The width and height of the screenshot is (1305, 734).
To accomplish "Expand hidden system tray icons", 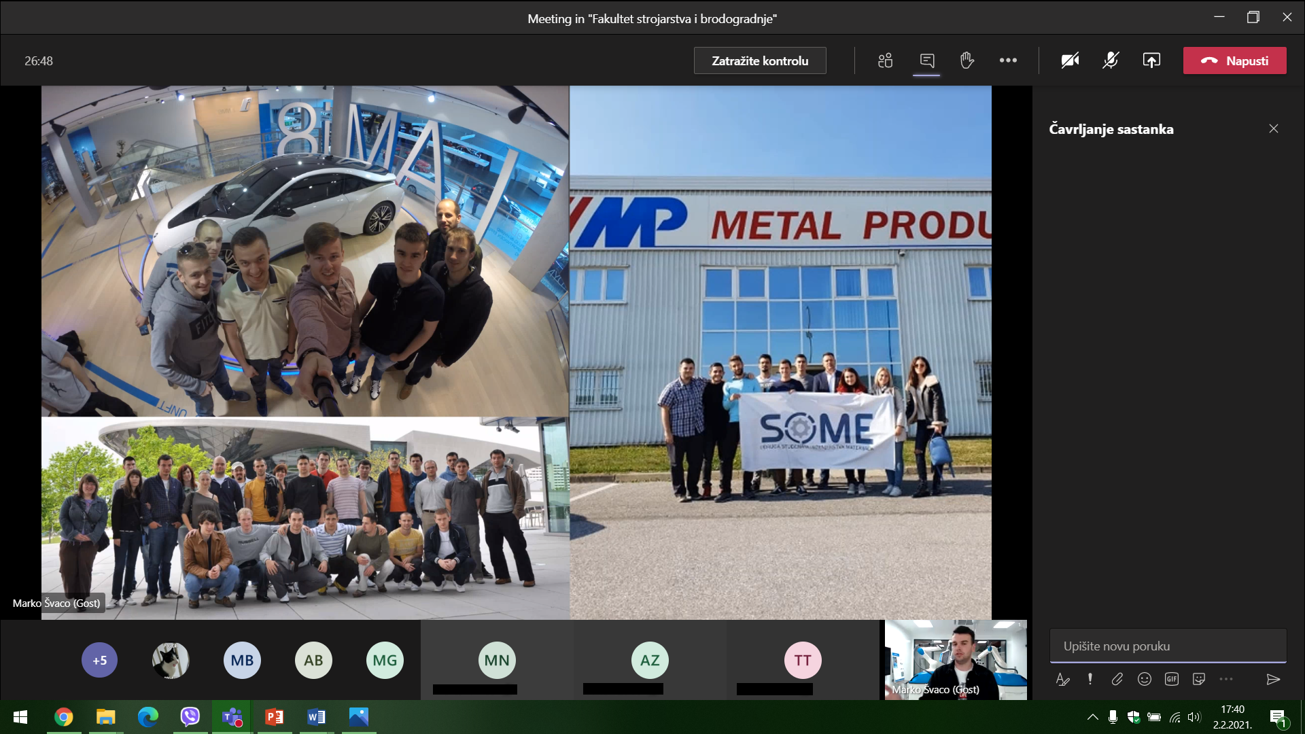I will point(1092,717).
